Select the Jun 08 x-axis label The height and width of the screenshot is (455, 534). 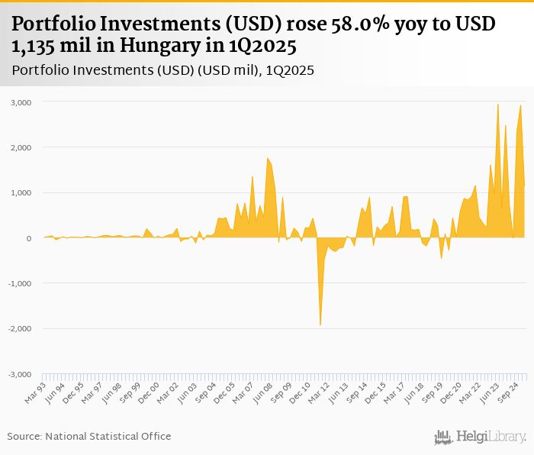coord(265,392)
